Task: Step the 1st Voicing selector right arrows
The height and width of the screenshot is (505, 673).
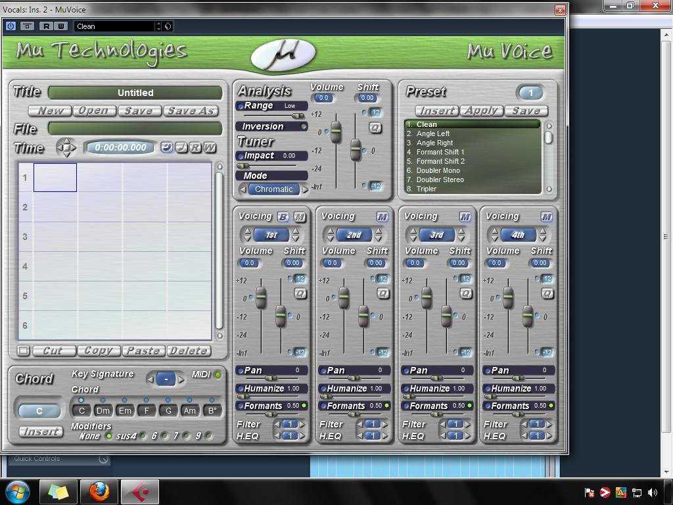Action: (x=296, y=235)
